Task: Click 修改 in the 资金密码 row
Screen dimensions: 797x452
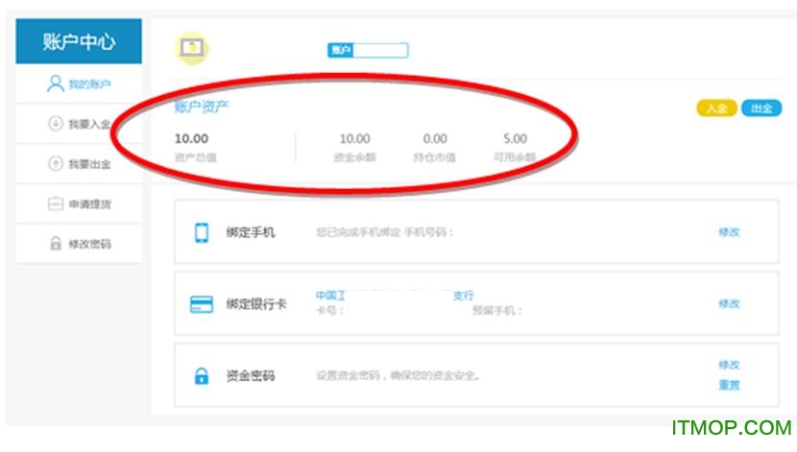Action: point(729,365)
